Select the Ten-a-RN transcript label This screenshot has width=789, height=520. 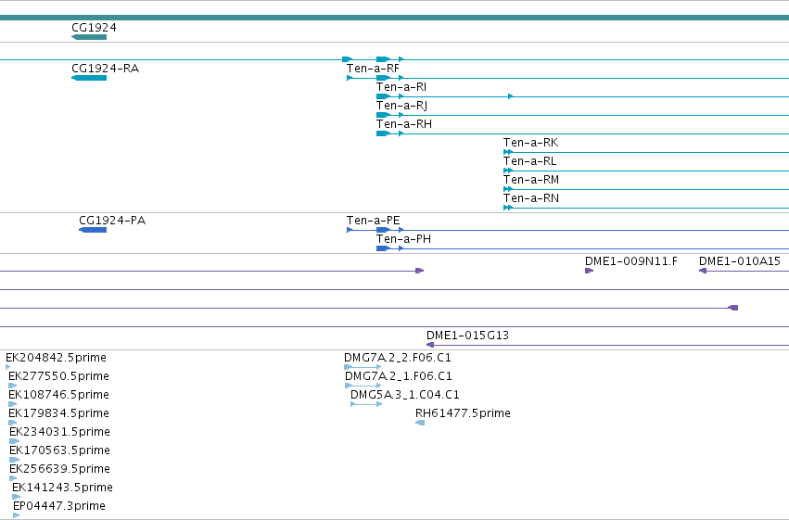click(x=531, y=198)
